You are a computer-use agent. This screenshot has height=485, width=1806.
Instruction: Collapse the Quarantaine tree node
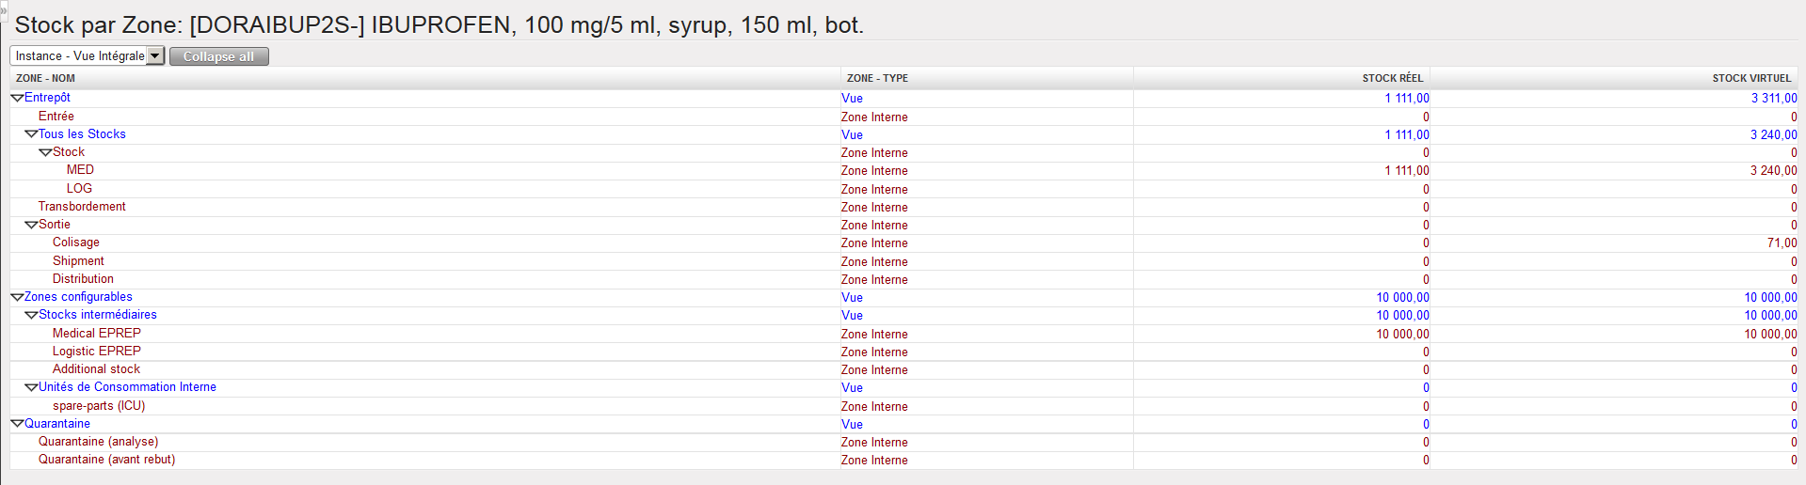pyautogui.click(x=17, y=424)
